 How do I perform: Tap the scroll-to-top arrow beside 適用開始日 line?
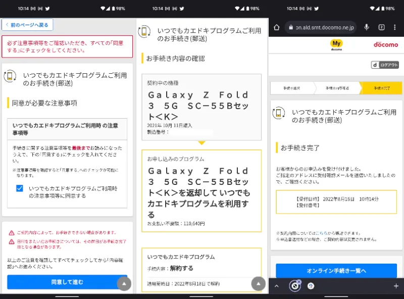pos(258,283)
